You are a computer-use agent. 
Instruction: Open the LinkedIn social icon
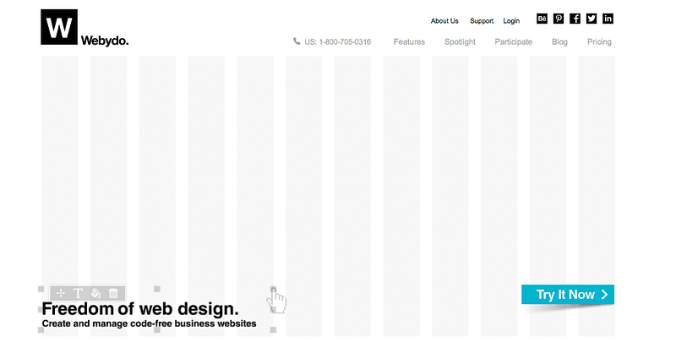point(608,19)
